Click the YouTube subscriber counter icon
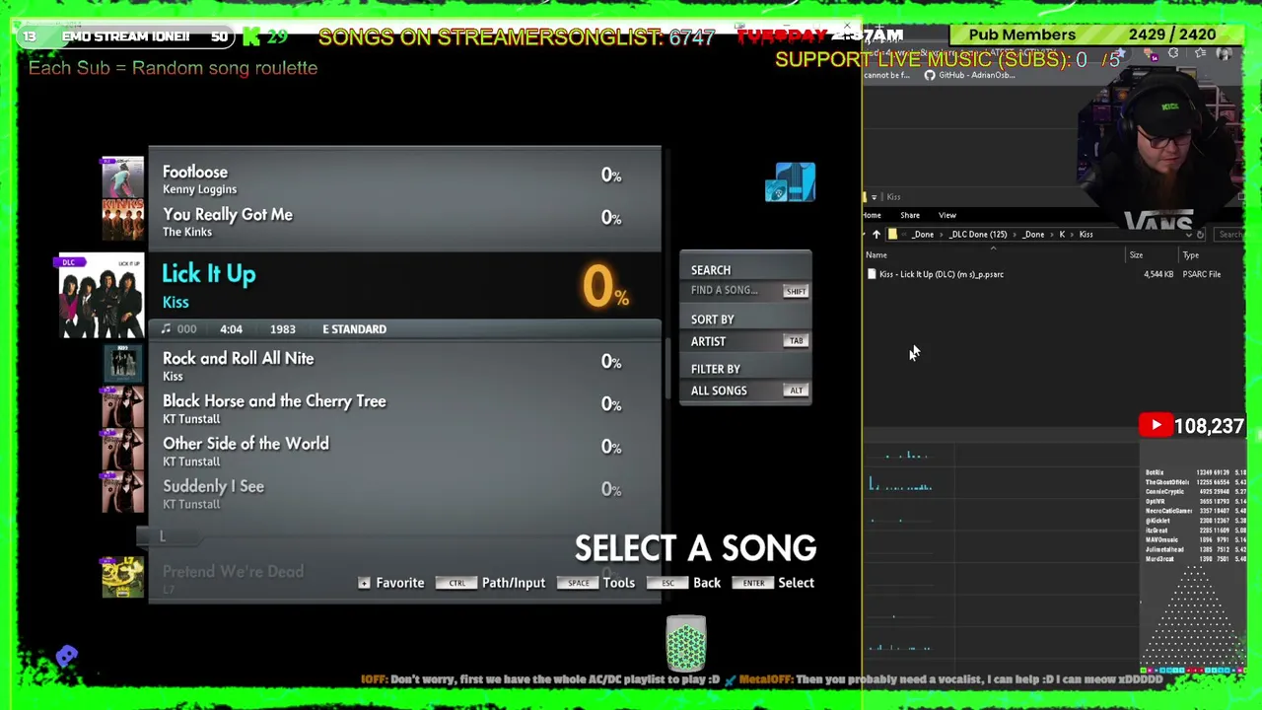Viewport: 1262px width, 710px height. (x=1156, y=426)
